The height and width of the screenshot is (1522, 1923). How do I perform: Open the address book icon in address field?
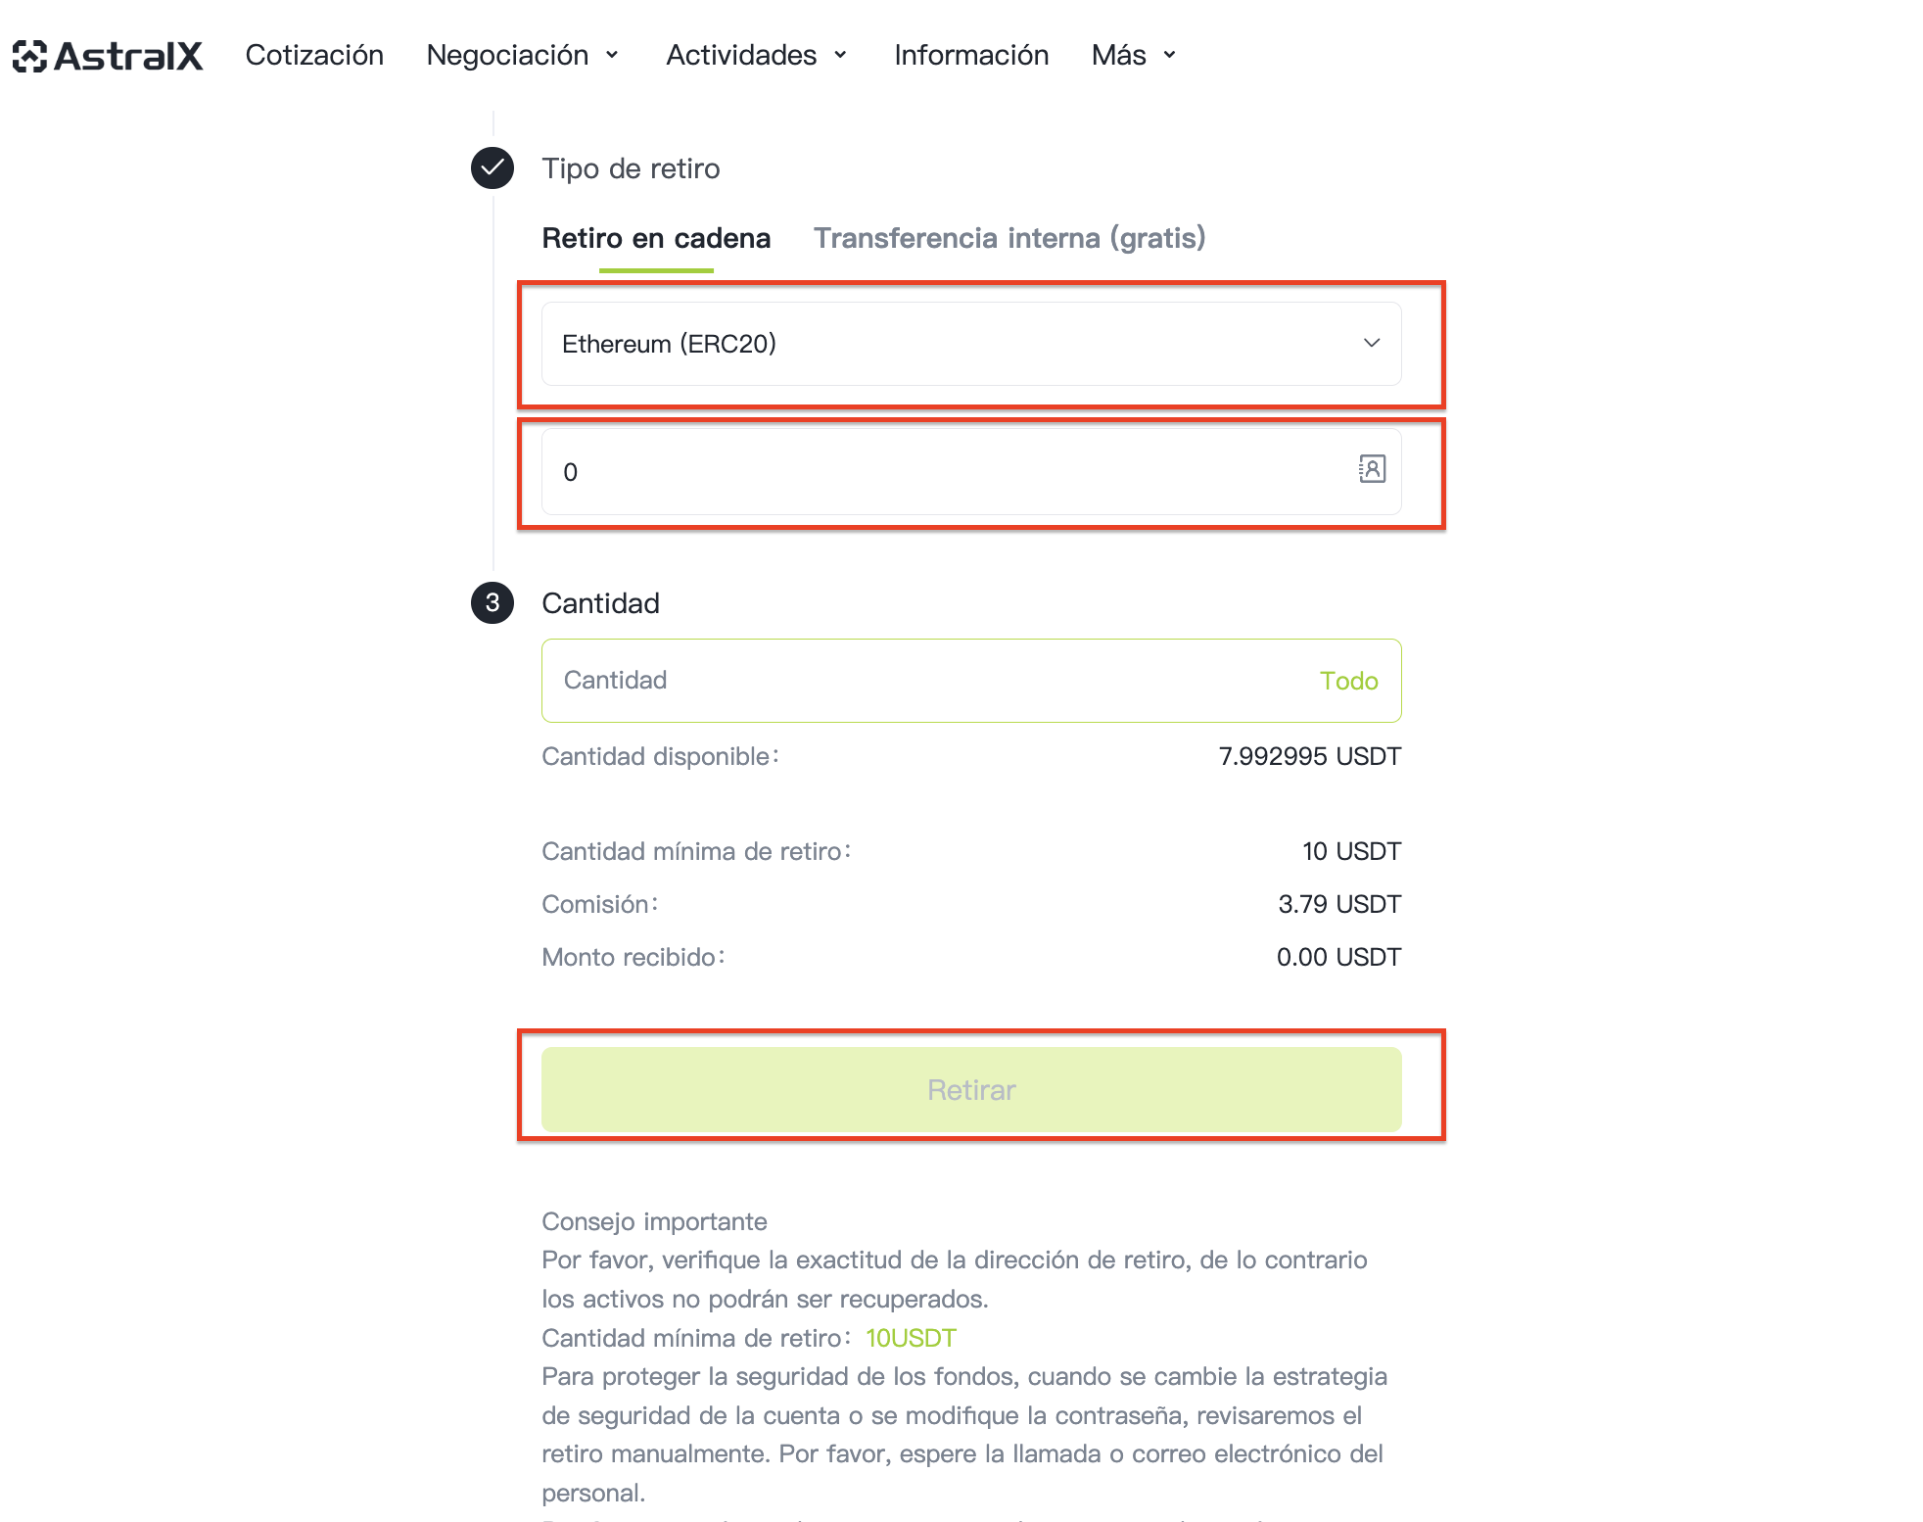1372,469
